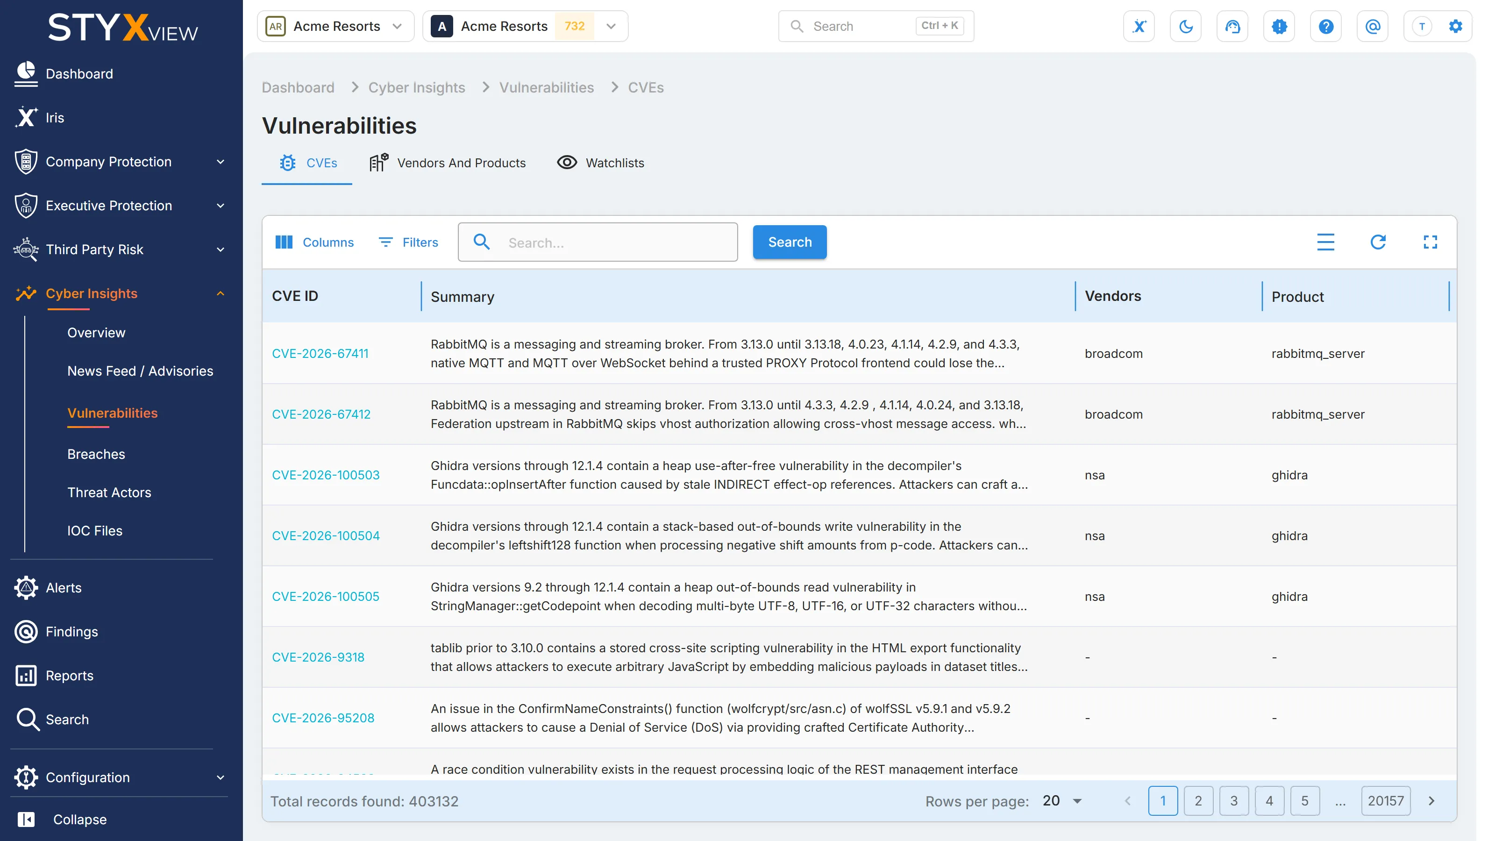Switch to Watchlists tab
The image size is (1495, 841).
[x=601, y=163]
